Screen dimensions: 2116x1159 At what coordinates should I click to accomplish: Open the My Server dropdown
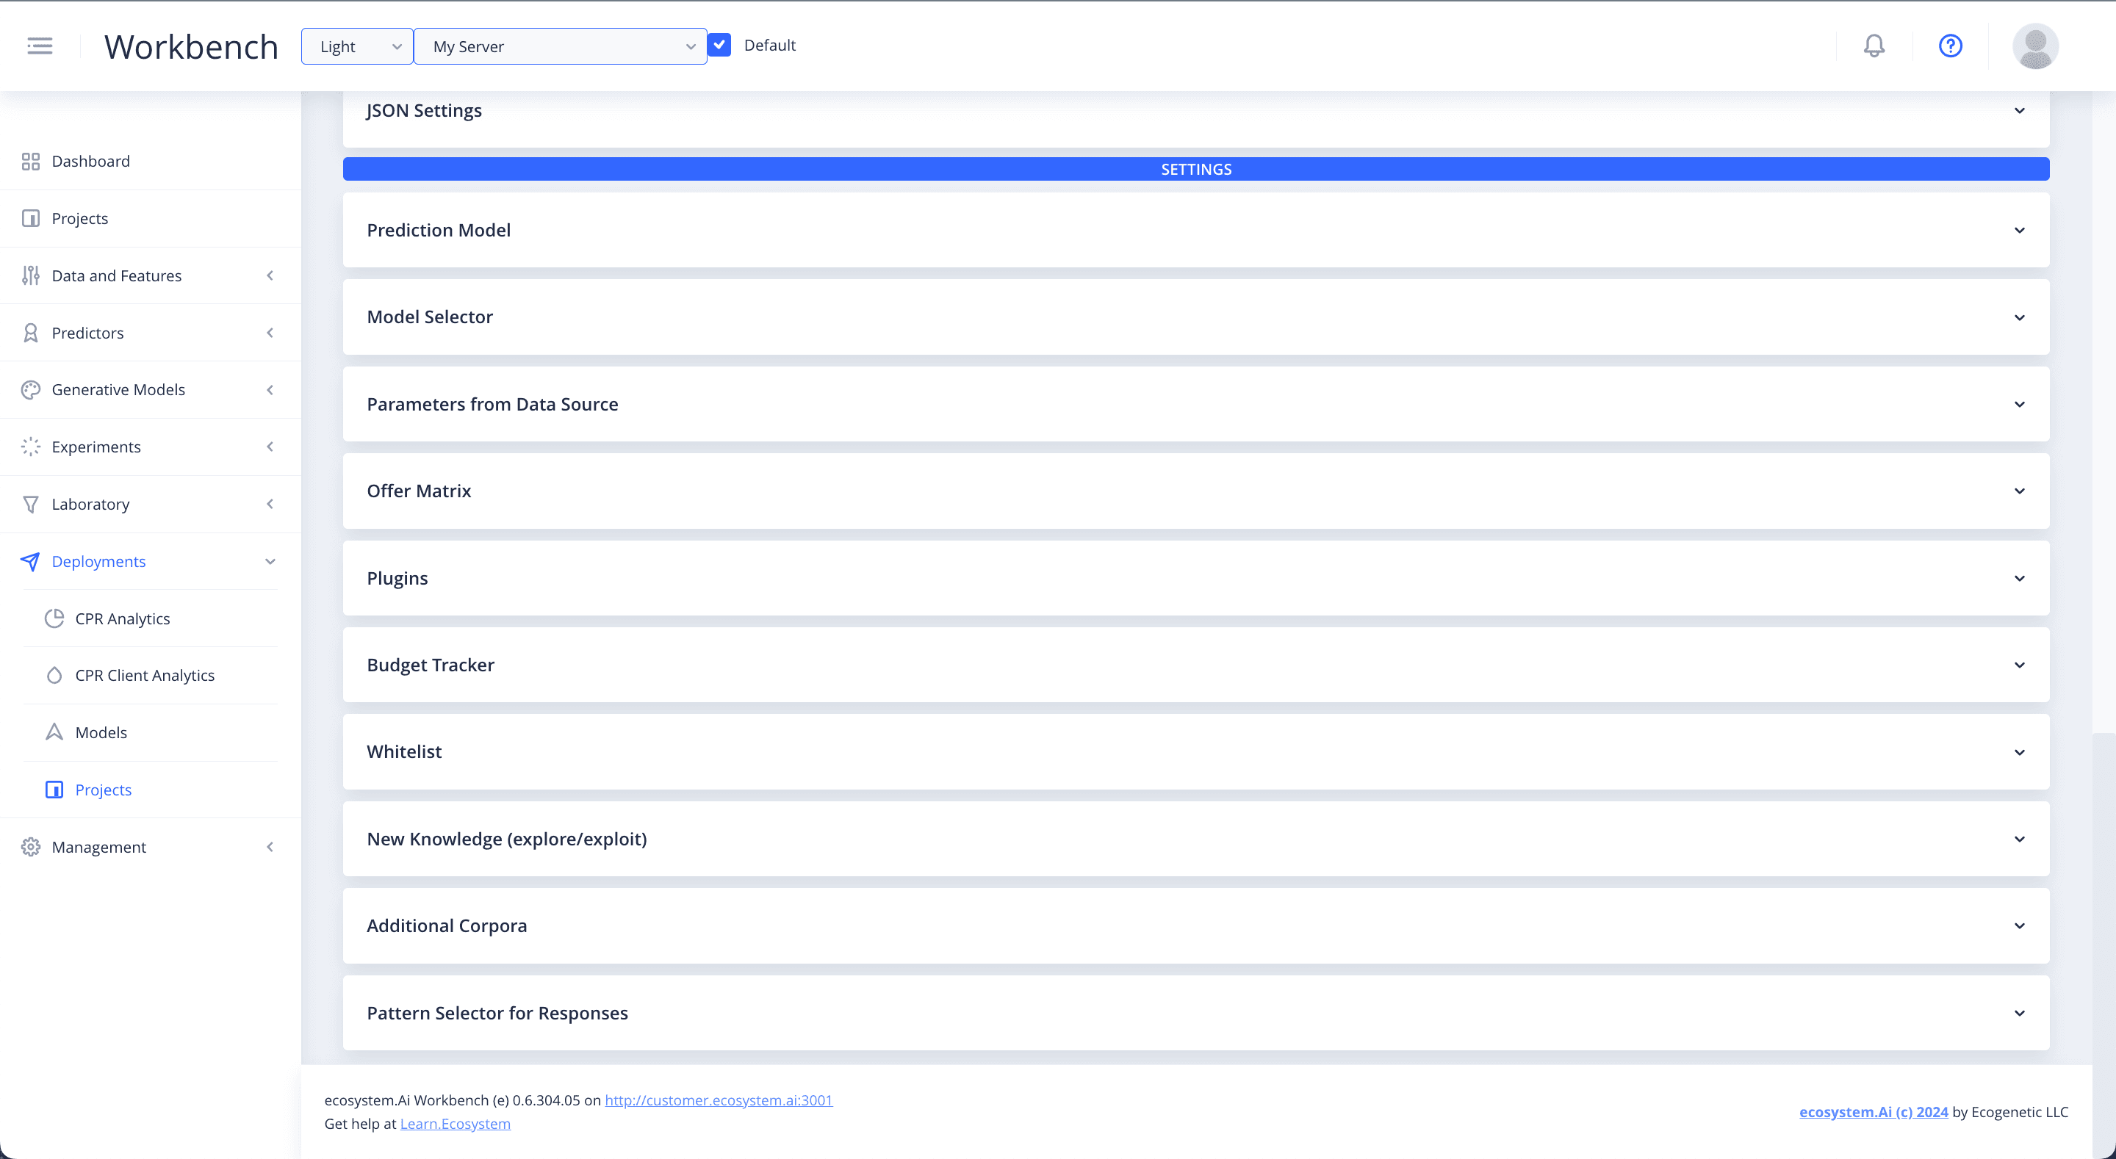tap(560, 47)
